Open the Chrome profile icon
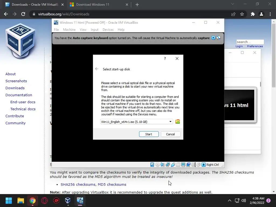This screenshot has height=207, width=276. coord(261,14)
